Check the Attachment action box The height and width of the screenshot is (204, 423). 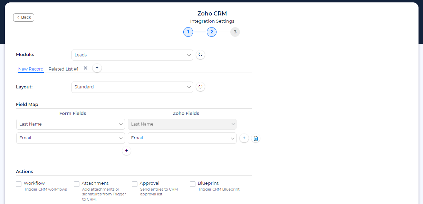[77, 184]
